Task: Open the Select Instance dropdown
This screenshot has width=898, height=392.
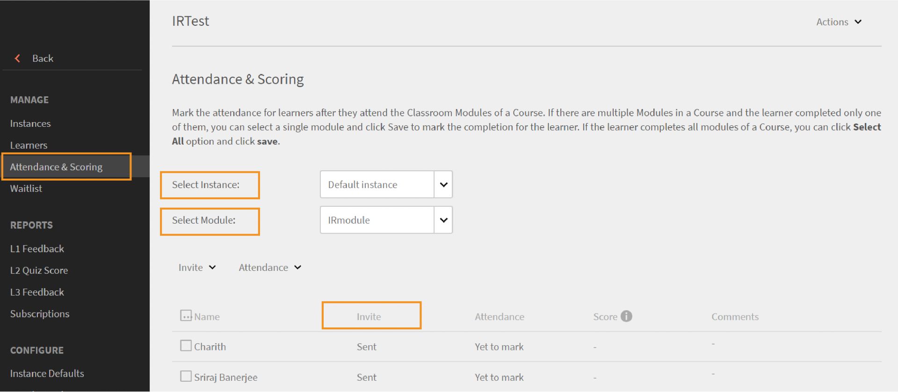Action: point(443,185)
